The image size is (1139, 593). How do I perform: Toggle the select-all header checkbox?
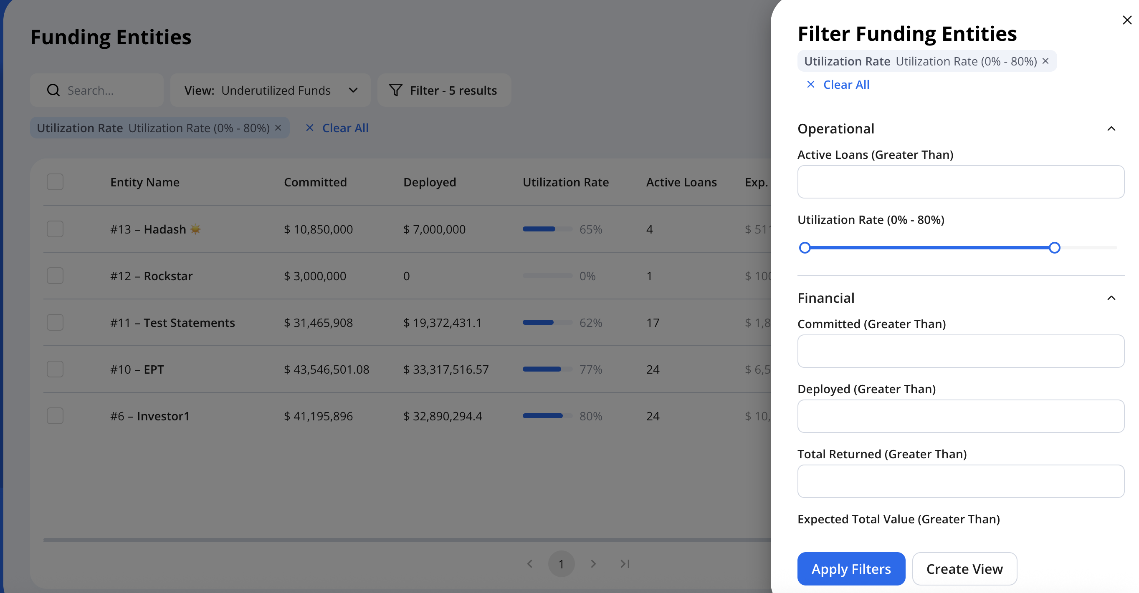[x=55, y=182]
